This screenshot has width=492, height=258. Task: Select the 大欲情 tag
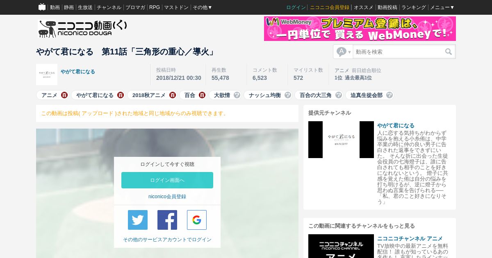tap(222, 95)
